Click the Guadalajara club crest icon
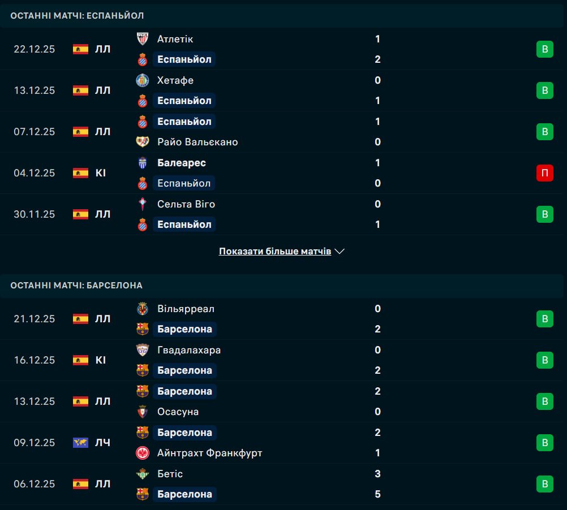 143,350
